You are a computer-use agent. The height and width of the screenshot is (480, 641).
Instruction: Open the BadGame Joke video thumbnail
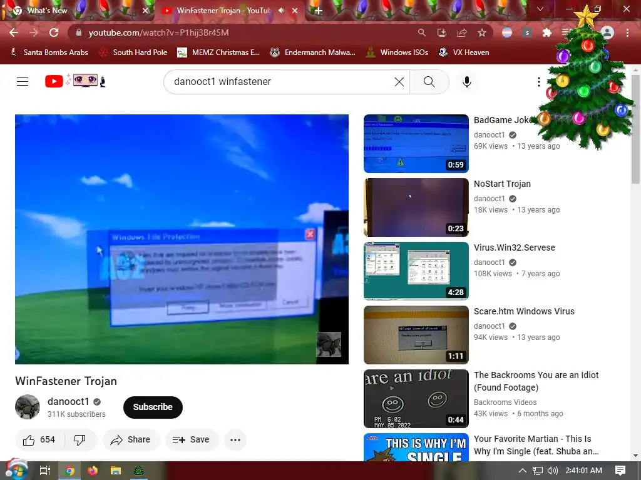(416, 144)
